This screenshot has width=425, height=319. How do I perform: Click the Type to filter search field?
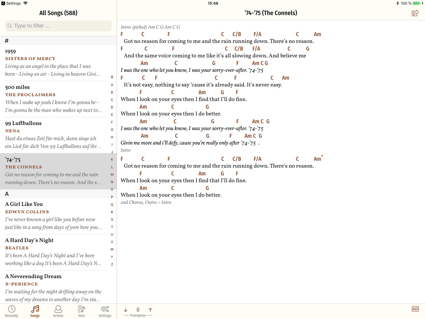tap(58, 26)
